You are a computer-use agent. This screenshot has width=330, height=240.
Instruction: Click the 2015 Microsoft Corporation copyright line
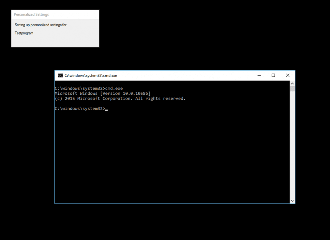(x=120, y=99)
